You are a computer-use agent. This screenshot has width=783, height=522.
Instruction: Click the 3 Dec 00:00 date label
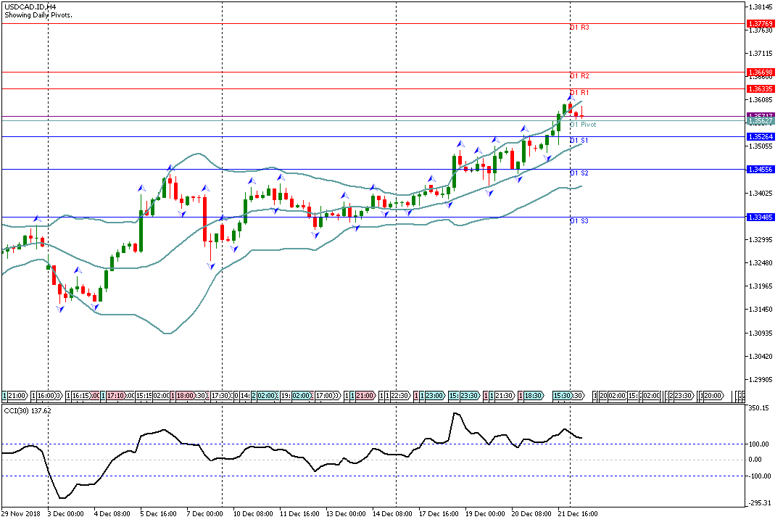(65, 513)
